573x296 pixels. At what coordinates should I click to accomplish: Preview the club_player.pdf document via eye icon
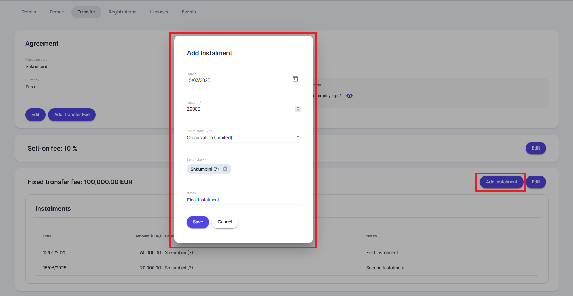coord(349,96)
